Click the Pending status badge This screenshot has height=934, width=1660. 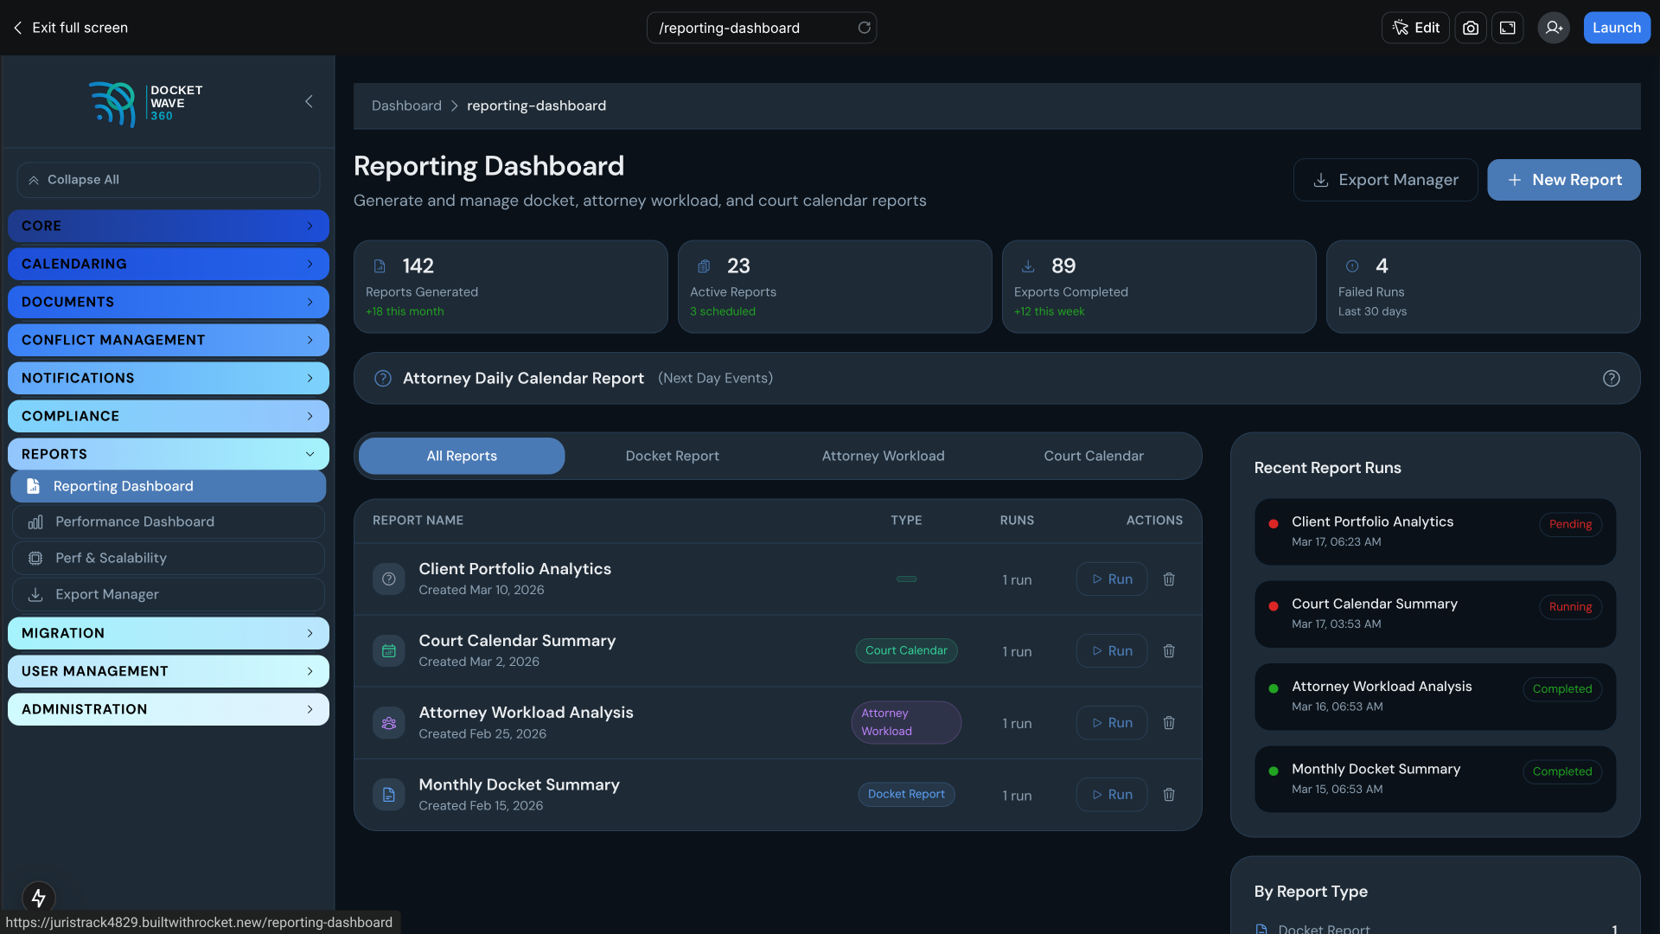(x=1570, y=525)
